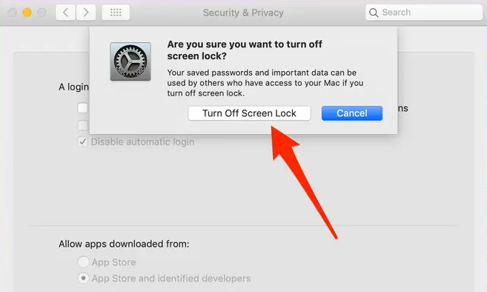Image resolution: width=487 pixels, height=292 pixels.
Task: Click the back navigation arrow
Action: [65, 13]
